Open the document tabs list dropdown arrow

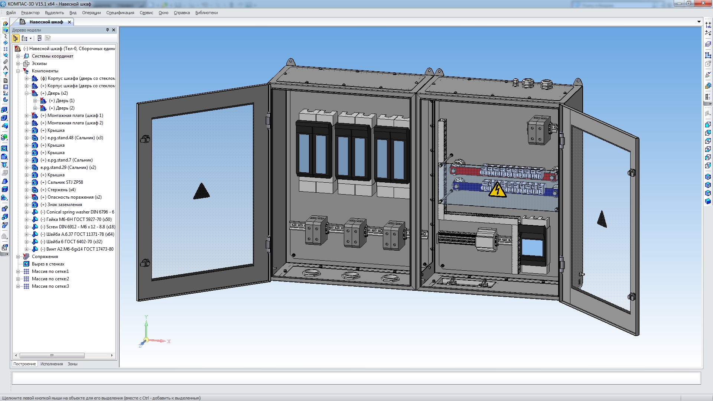pyautogui.click(x=699, y=22)
